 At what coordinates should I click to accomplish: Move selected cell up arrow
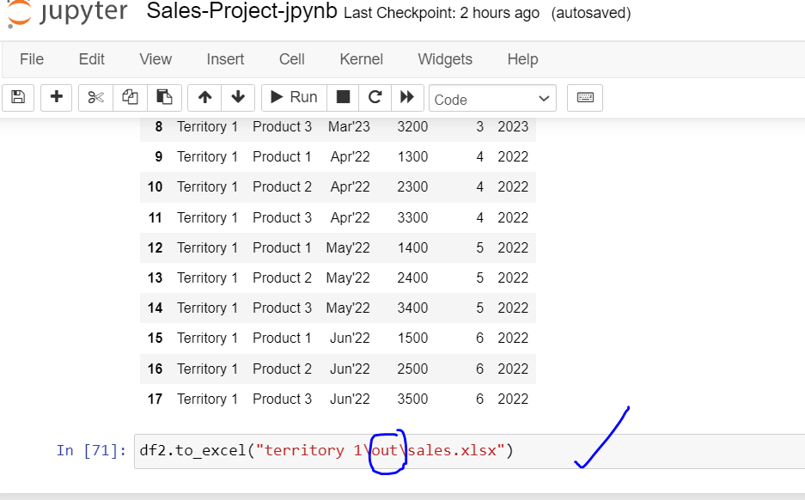click(x=204, y=97)
